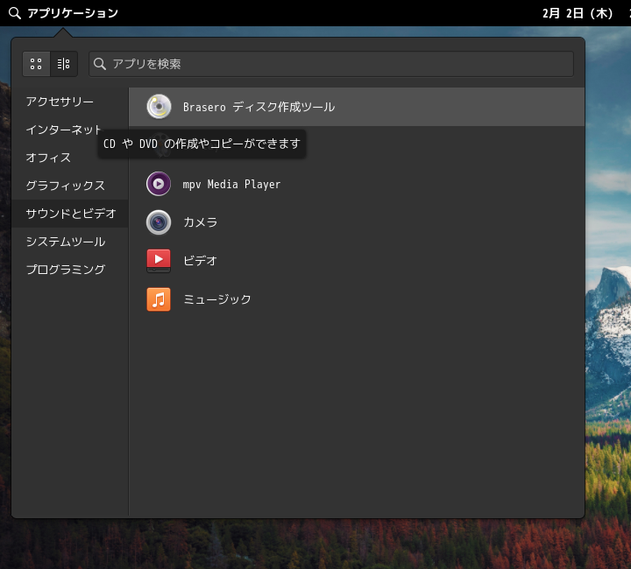The image size is (631, 569).
Task: Click the Brasero disc burner icon
Action: point(159,107)
